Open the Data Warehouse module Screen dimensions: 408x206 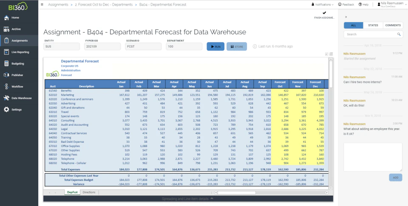(21, 98)
